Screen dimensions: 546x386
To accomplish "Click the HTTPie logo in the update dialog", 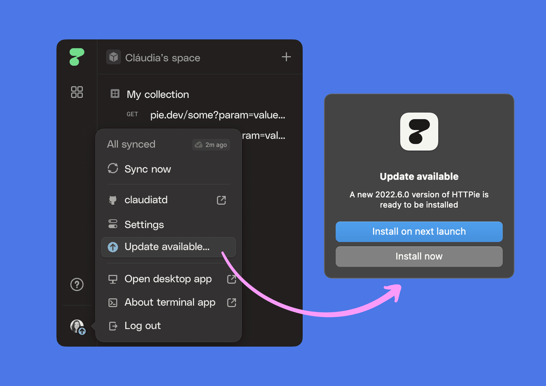I will [419, 132].
